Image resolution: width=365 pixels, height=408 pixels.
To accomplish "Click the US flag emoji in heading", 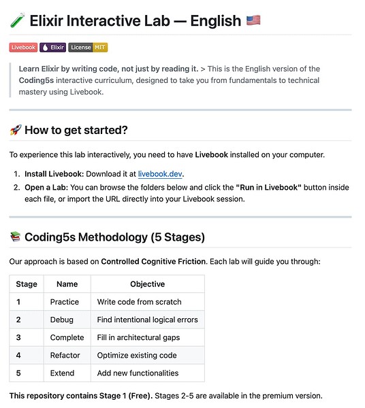I will click(x=253, y=20).
